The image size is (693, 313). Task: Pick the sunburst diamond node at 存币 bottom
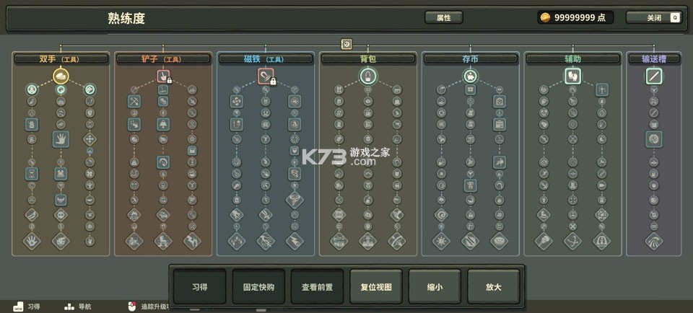click(441, 242)
